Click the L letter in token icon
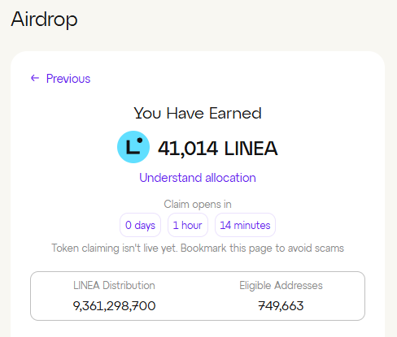 (133, 148)
